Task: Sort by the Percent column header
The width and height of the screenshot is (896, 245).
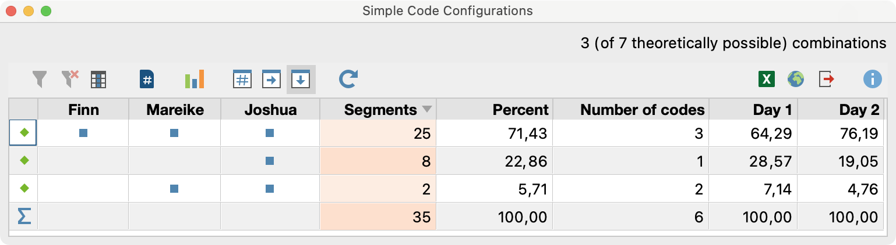Action: 520,110
